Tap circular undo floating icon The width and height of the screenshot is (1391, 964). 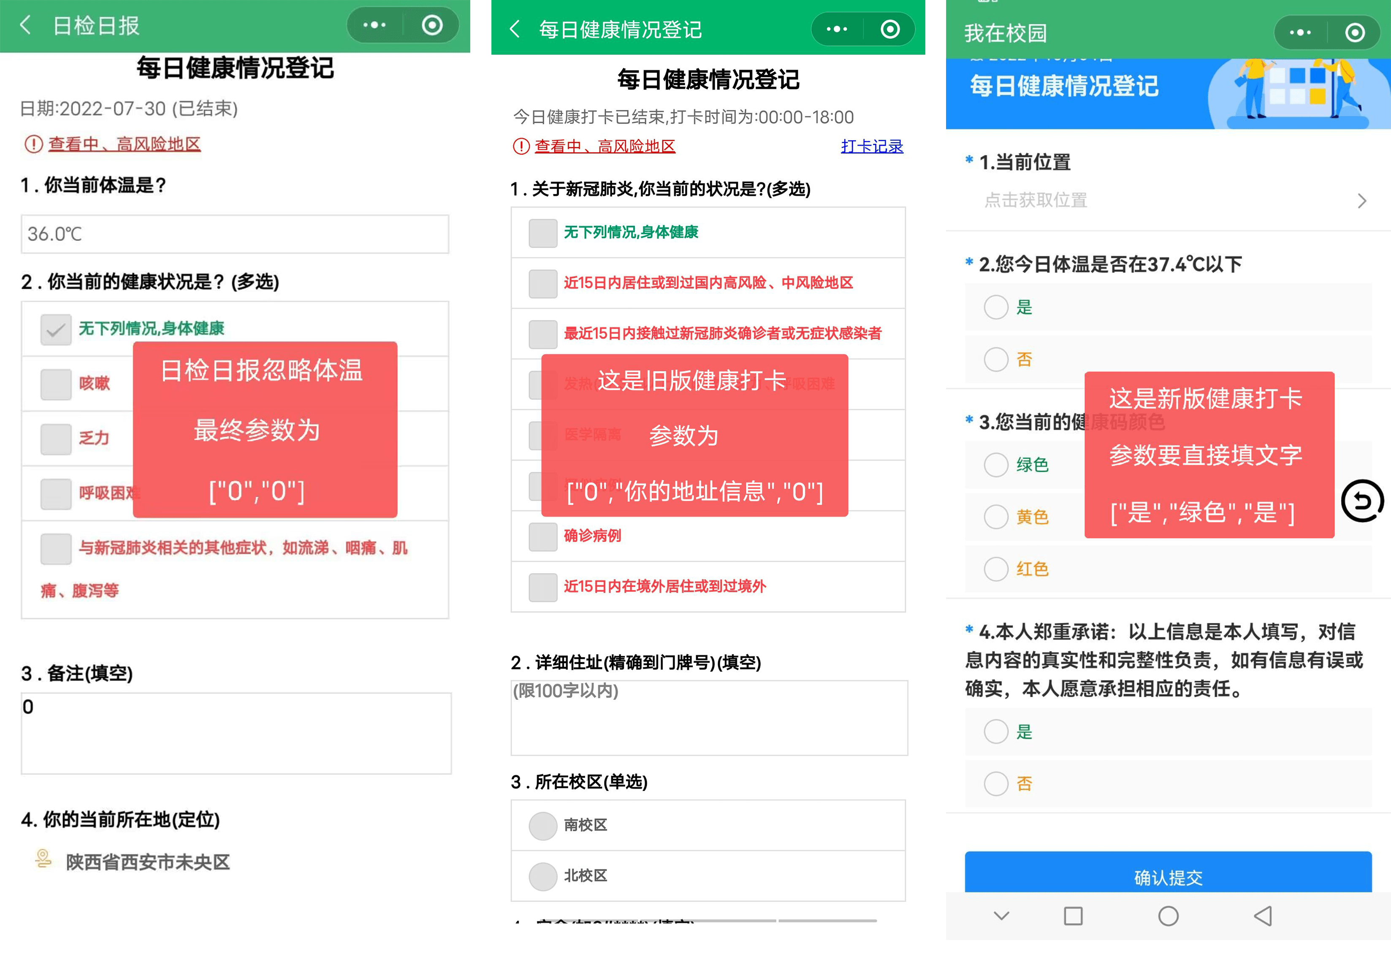(x=1362, y=501)
